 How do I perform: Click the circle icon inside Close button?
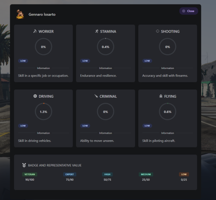pyautogui.click(x=184, y=11)
